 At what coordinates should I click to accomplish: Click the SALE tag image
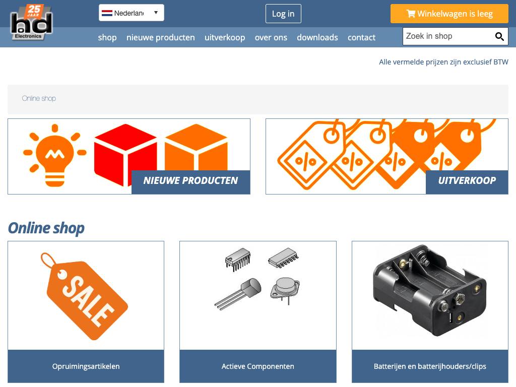coord(84,296)
